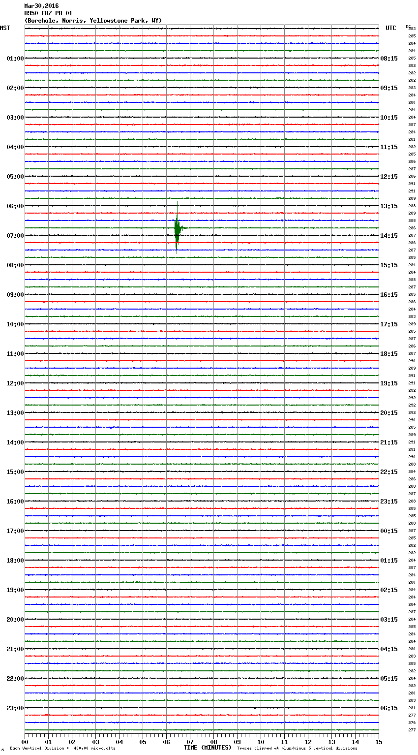Click the 14:15 UTC time label
The image size is (418, 755).
click(389, 236)
